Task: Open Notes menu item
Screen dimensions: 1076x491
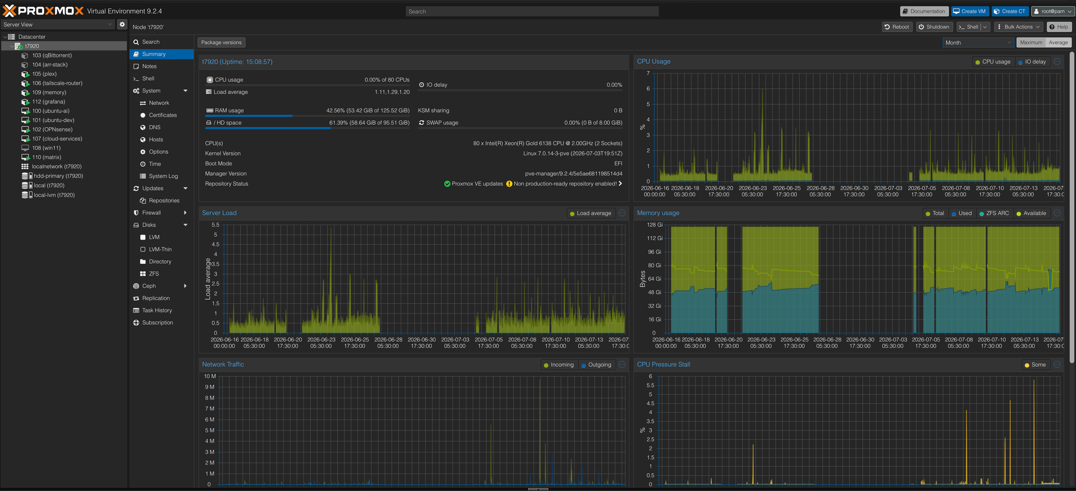Action: pyautogui.click(x=161, y=66)
